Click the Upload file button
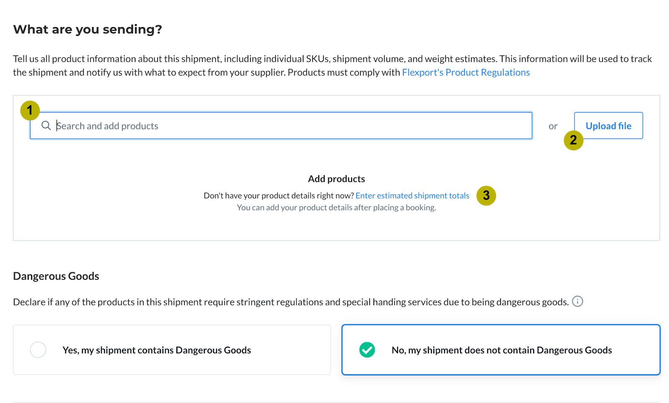Screen dimensions: 669x403 (x=608, y=126)
